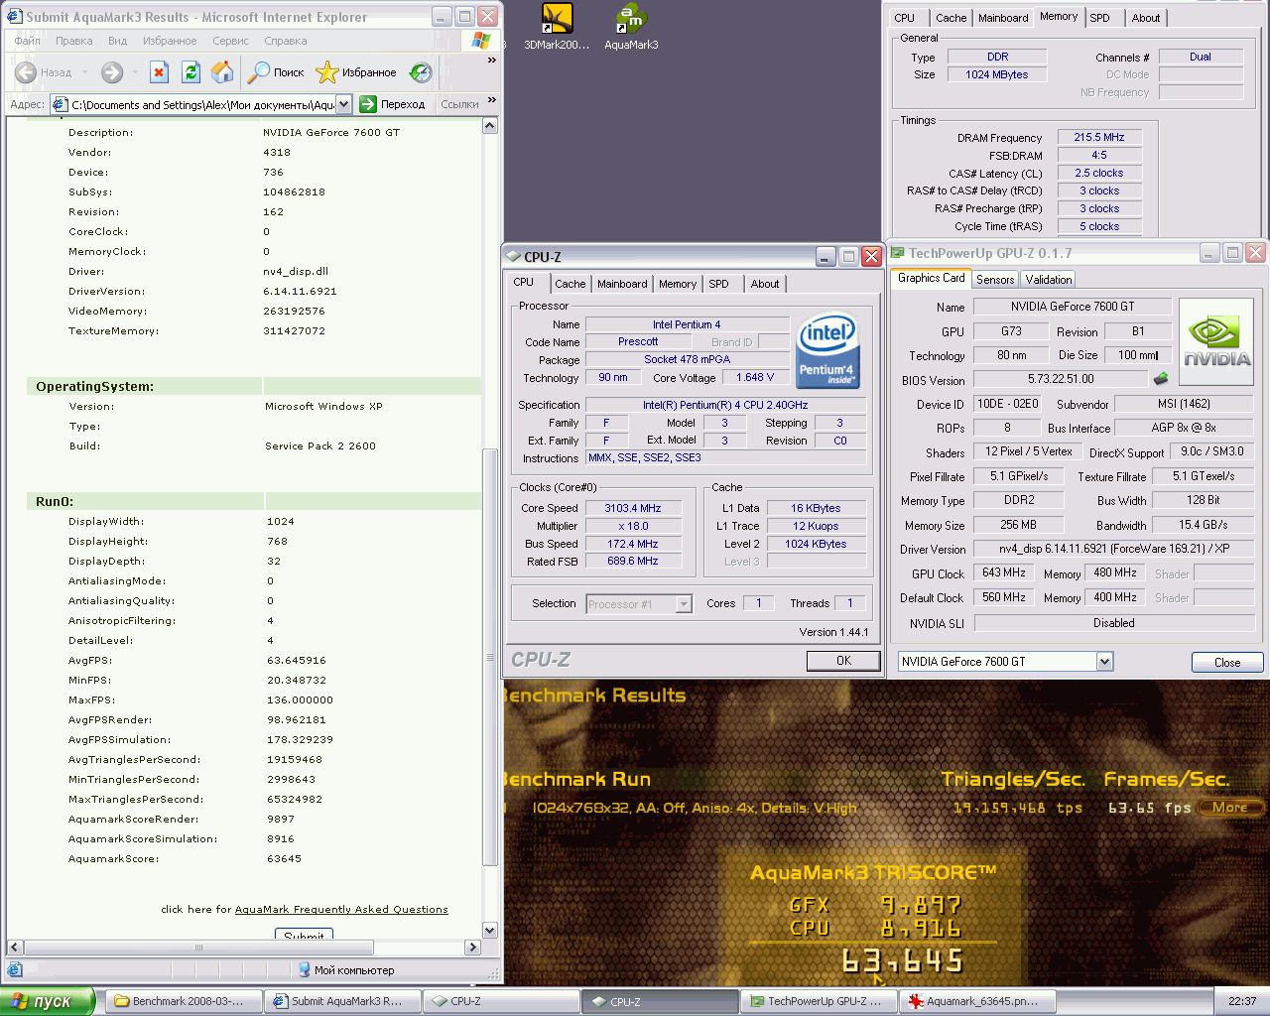Expand the Links (Ссылки) bar chevron
The height and width of the screenshot is (1016, 1270).
(x=491, y=100)
